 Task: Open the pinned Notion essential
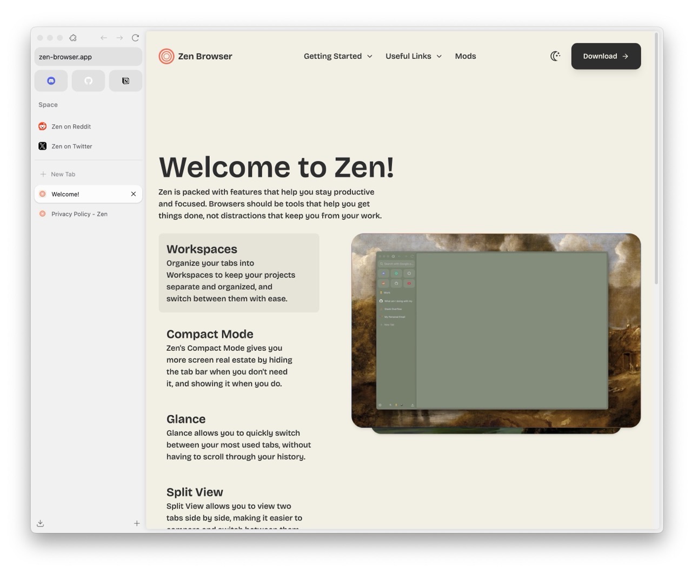pyautogui.click(x=125, y=81)
